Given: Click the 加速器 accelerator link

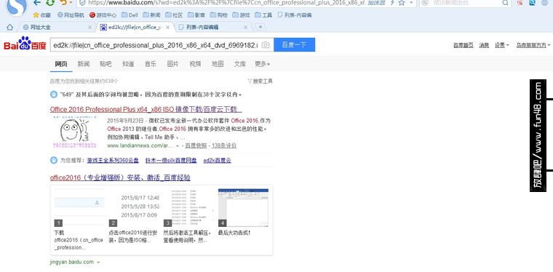Looking at the screenshot, I should (x=377, y=3).
